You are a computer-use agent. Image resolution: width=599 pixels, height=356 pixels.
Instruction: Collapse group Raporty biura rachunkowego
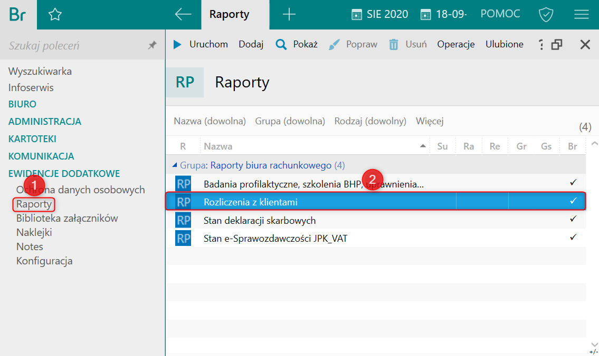(x=175, y=165)
